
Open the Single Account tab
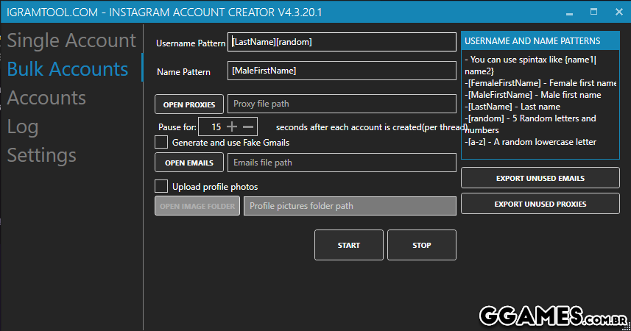[x=71, y=40]
